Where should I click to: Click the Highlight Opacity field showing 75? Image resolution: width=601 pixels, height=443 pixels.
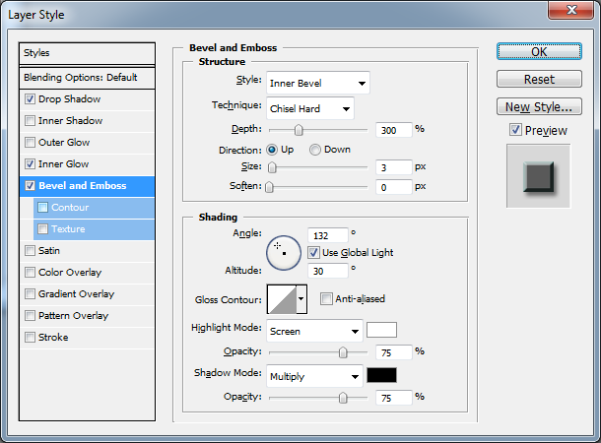tap(394, 352)
